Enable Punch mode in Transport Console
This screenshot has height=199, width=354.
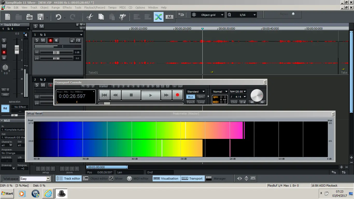(x=190, y=102)
